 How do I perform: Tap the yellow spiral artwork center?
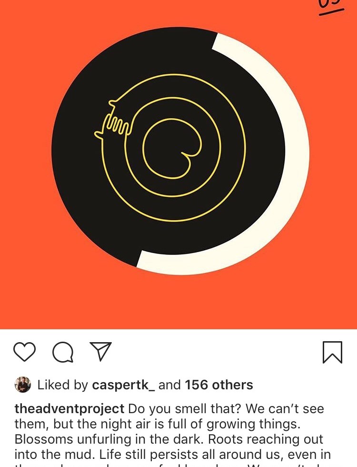pyautogui.click(x=172, y=149)
